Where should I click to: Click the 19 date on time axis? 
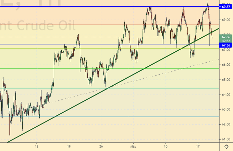(x=69, y=146)
